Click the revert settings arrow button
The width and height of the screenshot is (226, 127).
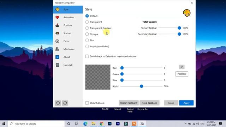pos(58,103)
